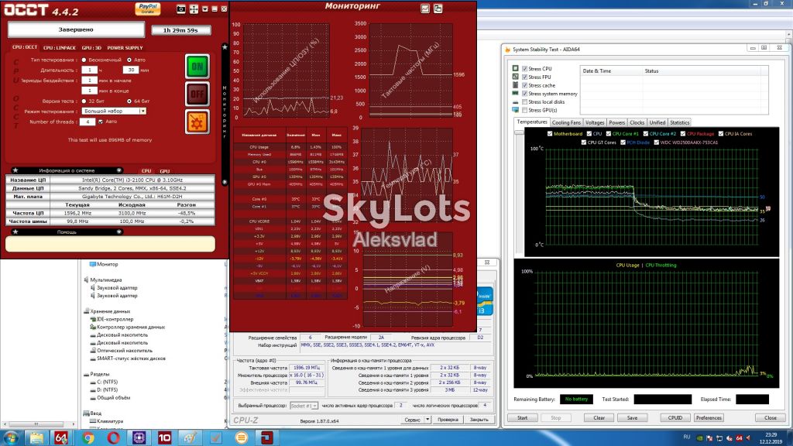Click the vertical slider beside the temperature graph
The height and width of the screenshot is (446, 793).
[x=519, y=191]
